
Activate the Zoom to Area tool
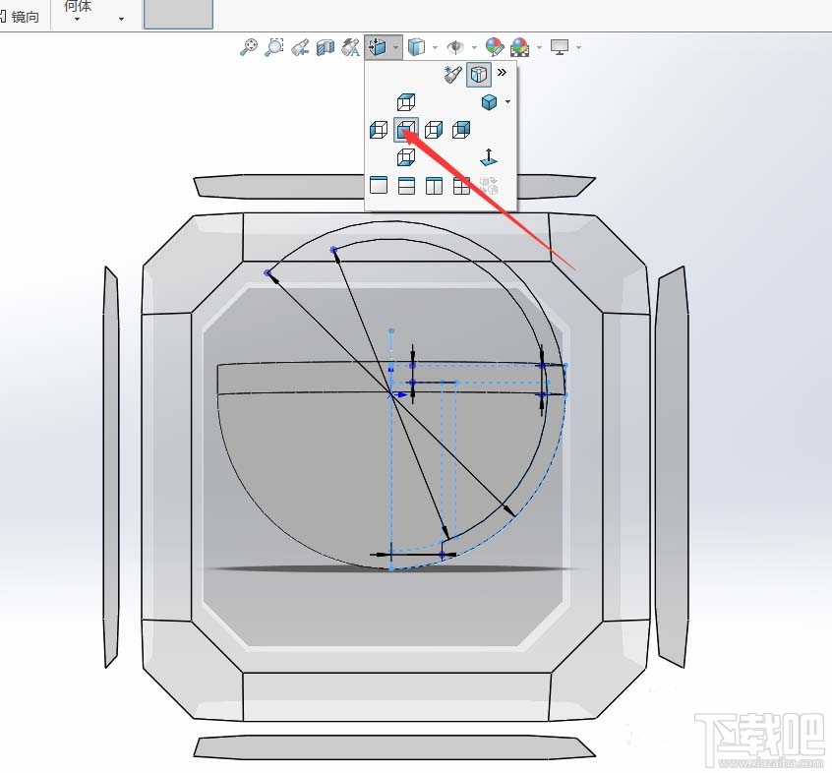tap(275, 46)
